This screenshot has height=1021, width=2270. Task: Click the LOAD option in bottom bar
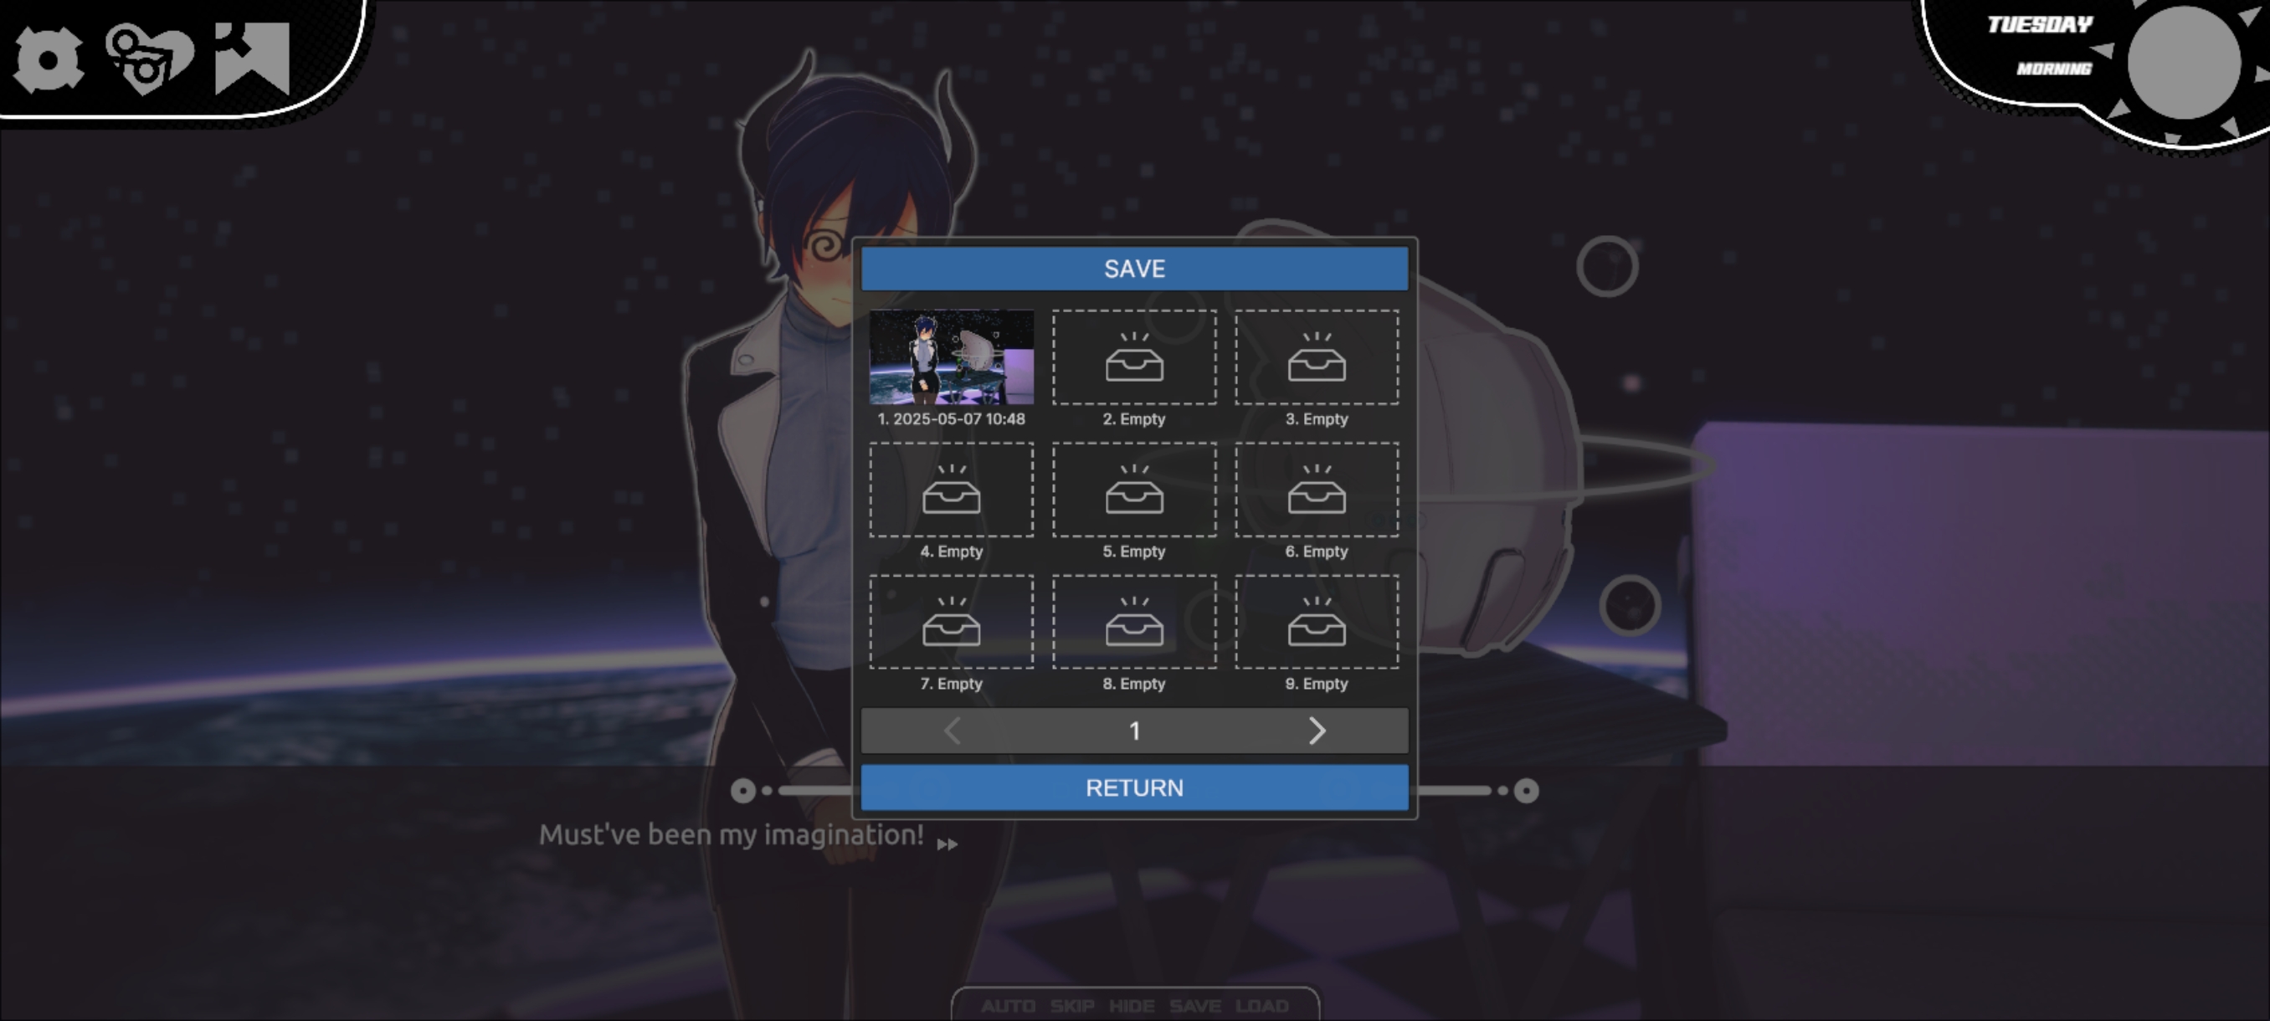pyautogui.click(x=1262, y=1006)
